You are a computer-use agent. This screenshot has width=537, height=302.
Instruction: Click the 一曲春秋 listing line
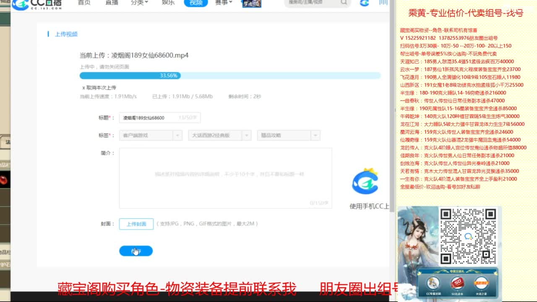pos(452,101)
